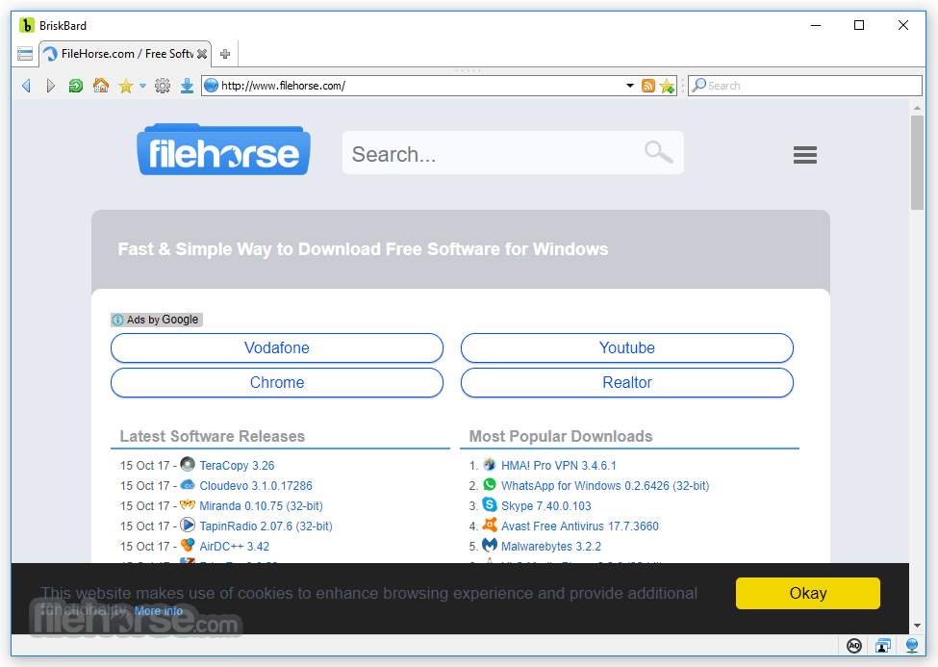The width and height of the screenshot is (938, 667).
Task: Click the Ads by Google info label
Action: tap(157, 320)
